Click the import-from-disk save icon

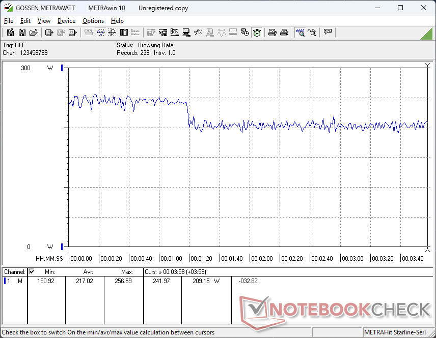point(22,33)
